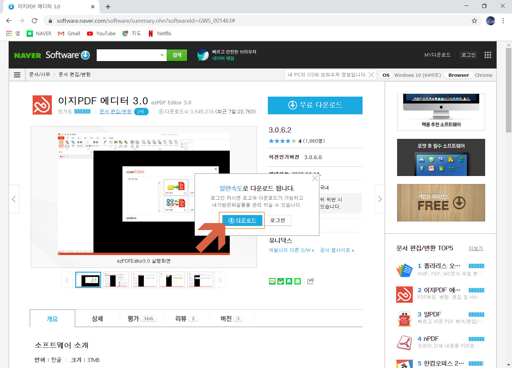Click the 로그인 button in popup
The image size is (512, 368).
click(277, 220)
